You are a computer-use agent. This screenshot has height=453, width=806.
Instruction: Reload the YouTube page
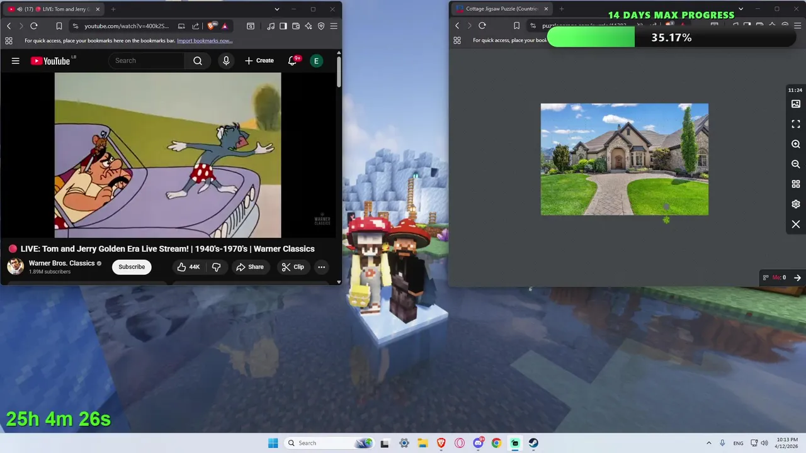pos(34,26)
